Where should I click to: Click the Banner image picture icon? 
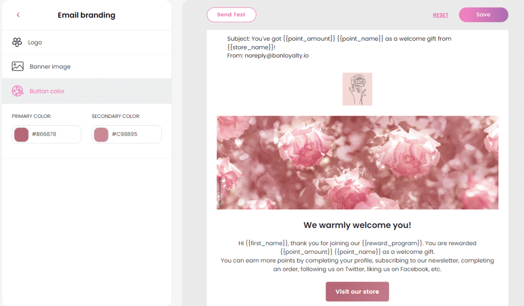pos(18,66)
